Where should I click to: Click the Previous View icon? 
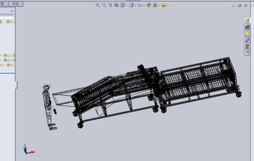tap(110, 5)
